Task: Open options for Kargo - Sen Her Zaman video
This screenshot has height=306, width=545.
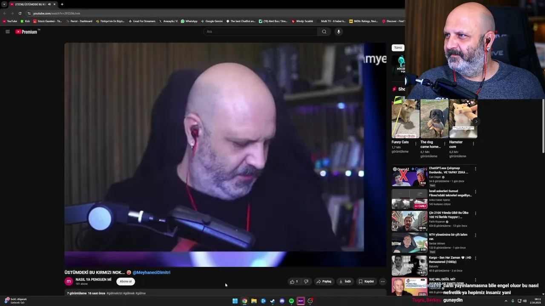Action: (x=475, y=258)
